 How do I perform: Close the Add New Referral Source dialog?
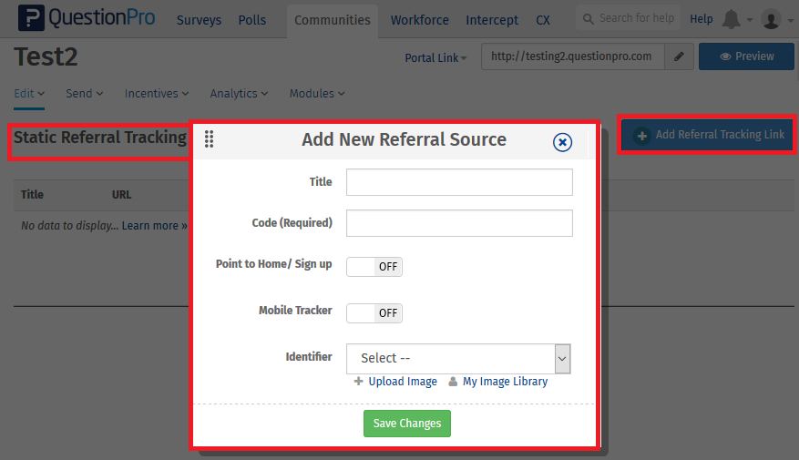[x=563, y=141]
